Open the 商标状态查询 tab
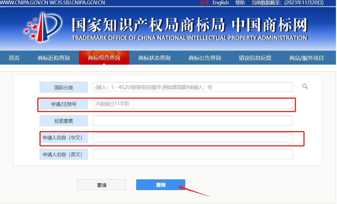 tap(154, 58)
